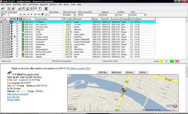The image size is (188, 114).
Task: Open the Views dropdown
Action: click(145, 15)
